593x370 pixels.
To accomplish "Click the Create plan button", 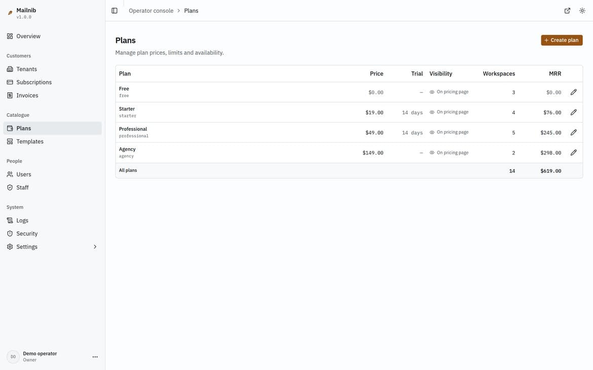I will click(x=562, y=40).
